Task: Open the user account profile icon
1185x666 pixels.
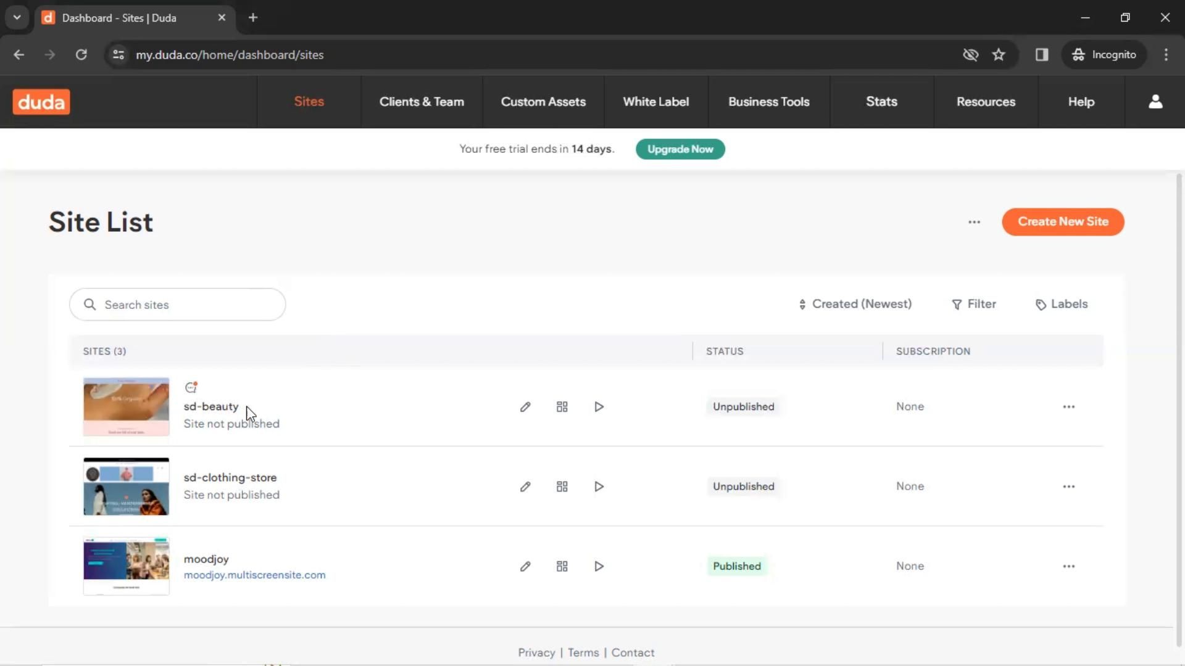Action: click(1155, 102)
